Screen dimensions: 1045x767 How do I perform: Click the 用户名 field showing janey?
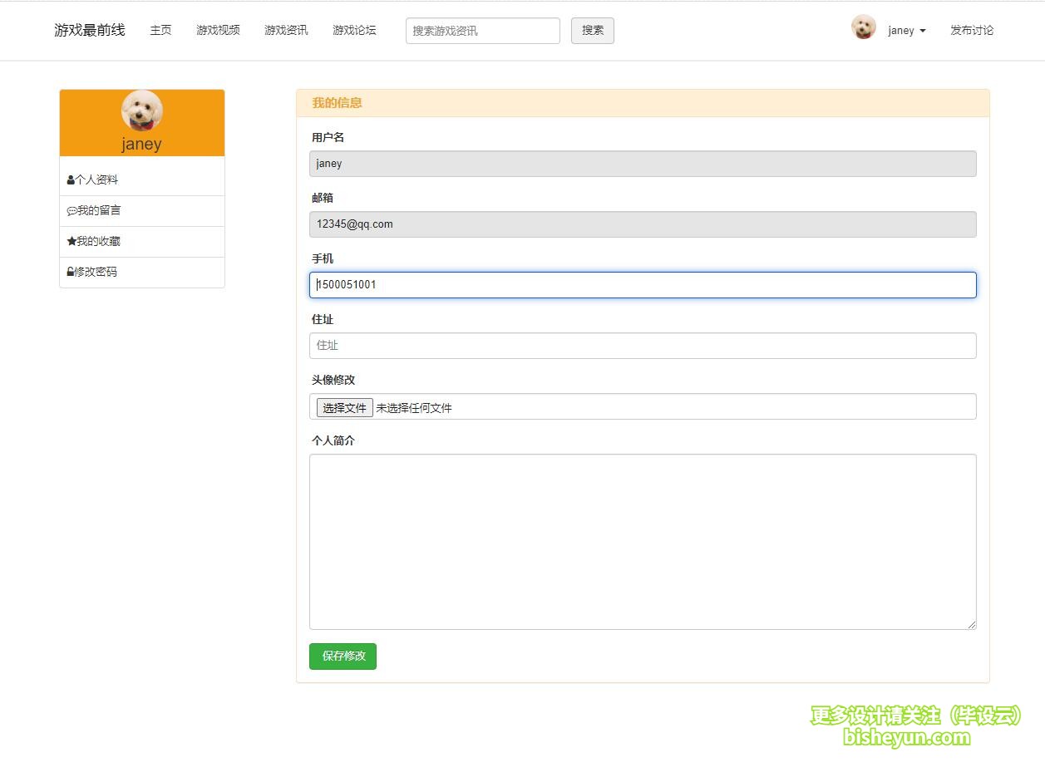click(643, 164)
